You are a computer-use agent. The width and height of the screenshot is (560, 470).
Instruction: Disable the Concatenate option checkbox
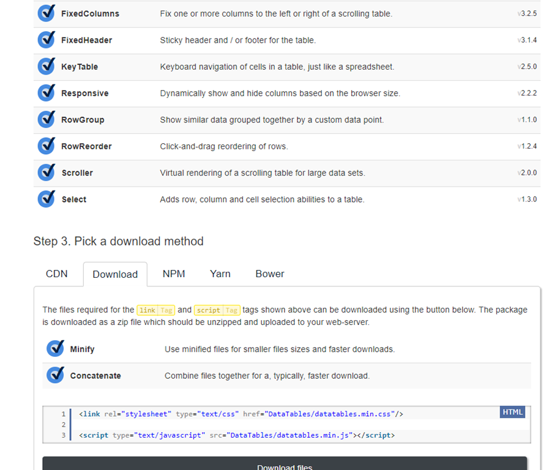pos(55,375)
